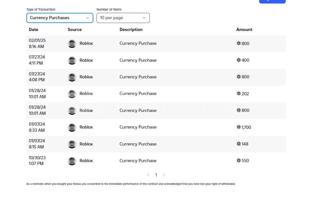Viewport: 313px width, 204px height.
Task: Click Roblox avatar in 01/07/24 8:15 AM row
Action: [72, 144]
